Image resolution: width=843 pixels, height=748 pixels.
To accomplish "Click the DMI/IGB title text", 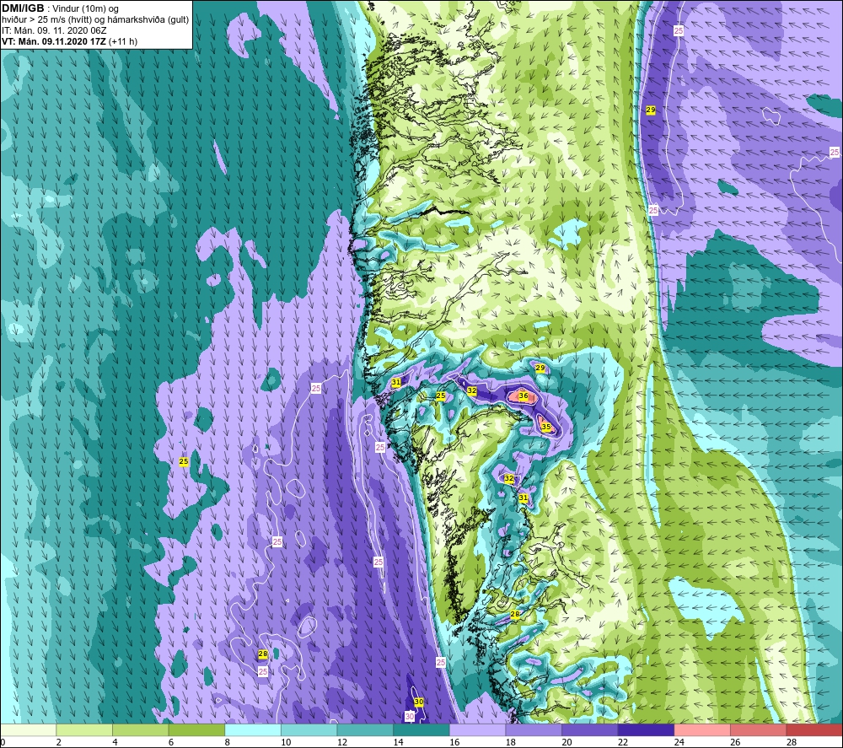I will [23, 8].
